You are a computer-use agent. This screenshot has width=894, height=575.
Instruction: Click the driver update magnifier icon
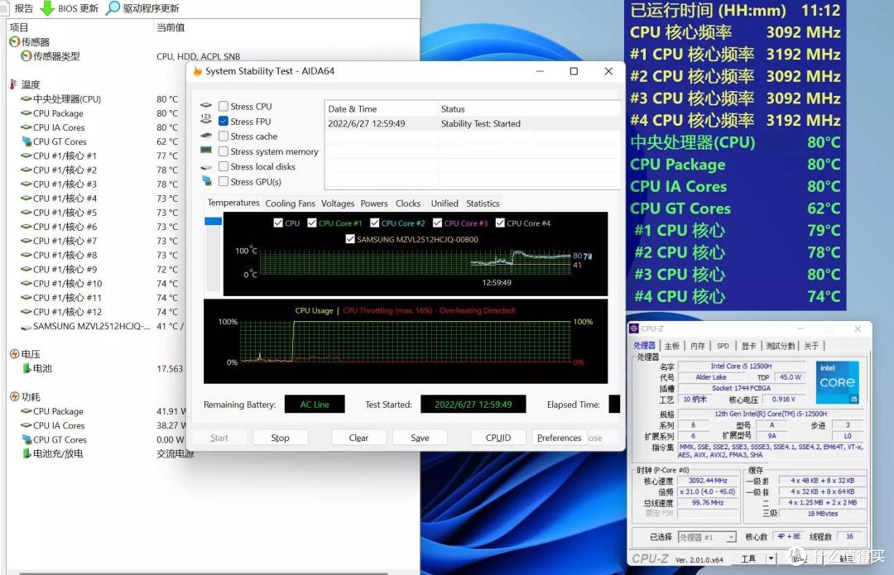(x=113, y=8)
